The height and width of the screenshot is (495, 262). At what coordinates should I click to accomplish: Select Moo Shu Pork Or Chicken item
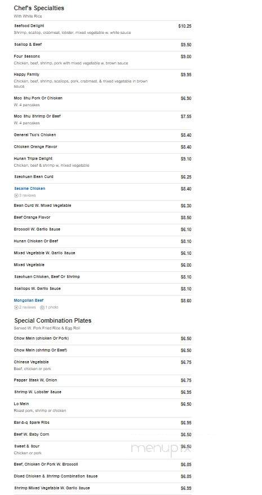(x=38, y=98)
